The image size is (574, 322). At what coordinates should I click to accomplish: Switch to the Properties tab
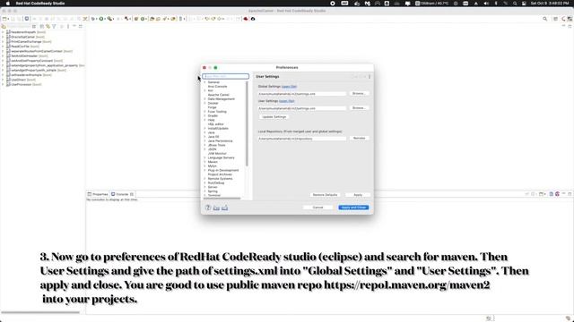pyautogui.click(x=98, y=194)
